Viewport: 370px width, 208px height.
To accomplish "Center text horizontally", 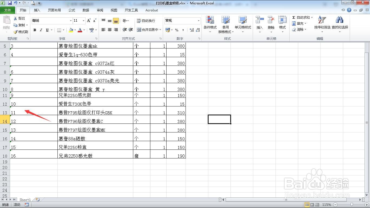I will coord(110,30).
